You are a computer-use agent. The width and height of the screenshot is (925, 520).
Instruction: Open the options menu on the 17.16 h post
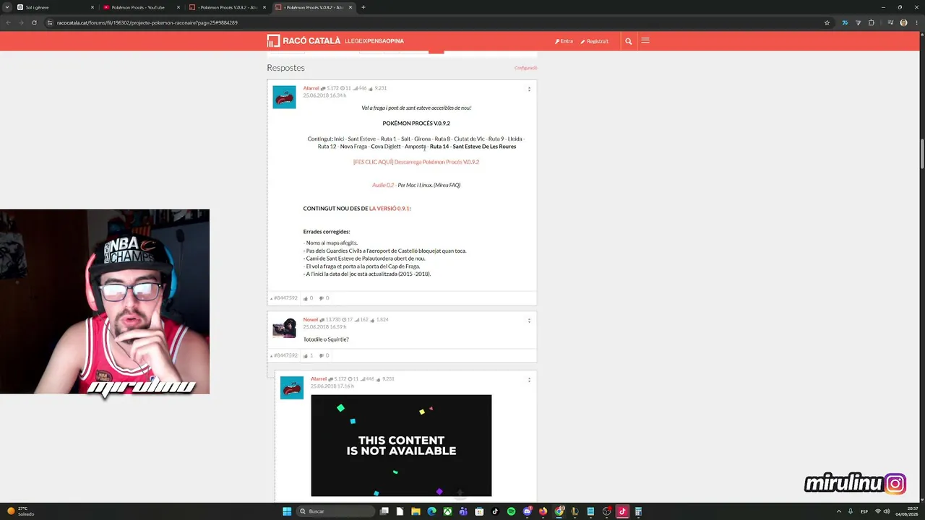click(529, 380)
